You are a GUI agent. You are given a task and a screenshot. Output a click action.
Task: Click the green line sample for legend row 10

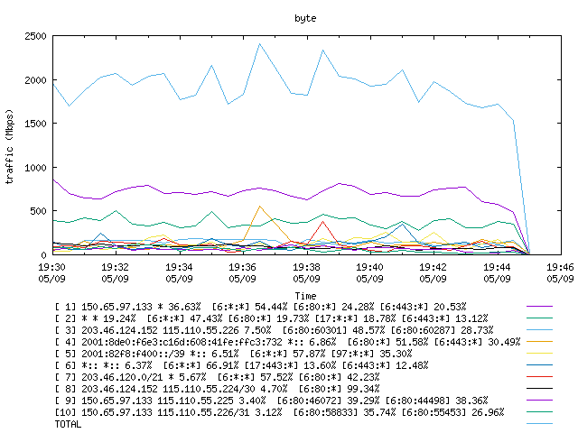click(x=539, y=412)
